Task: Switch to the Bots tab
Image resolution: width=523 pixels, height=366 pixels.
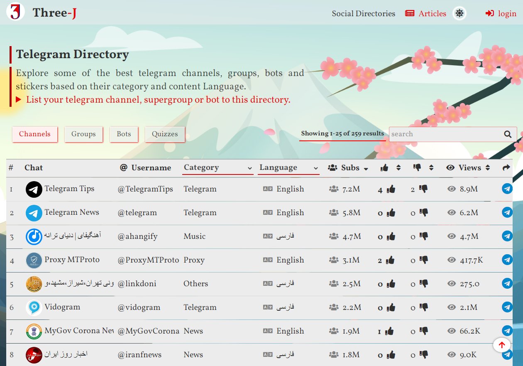Action: click(124, 134)
